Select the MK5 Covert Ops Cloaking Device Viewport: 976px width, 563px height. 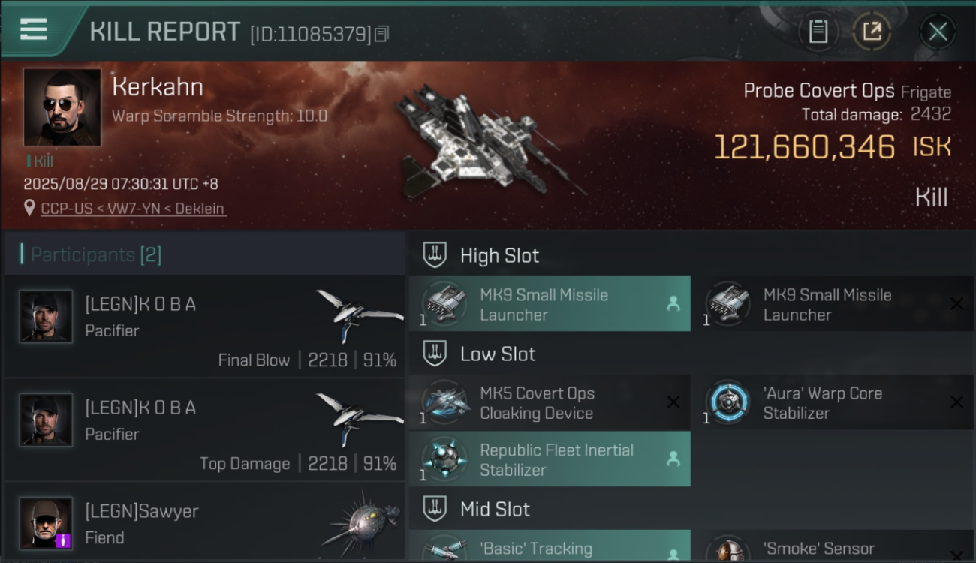(x=550, y=402)
